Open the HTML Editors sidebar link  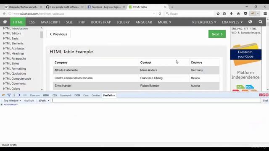coord(12,34)
